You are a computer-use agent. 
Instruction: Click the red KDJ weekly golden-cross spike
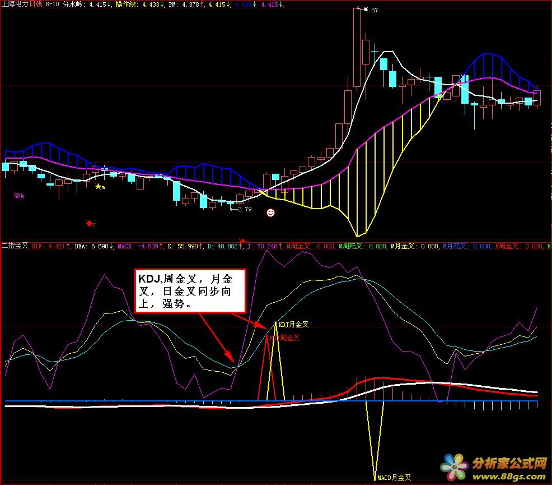[267, 368]
